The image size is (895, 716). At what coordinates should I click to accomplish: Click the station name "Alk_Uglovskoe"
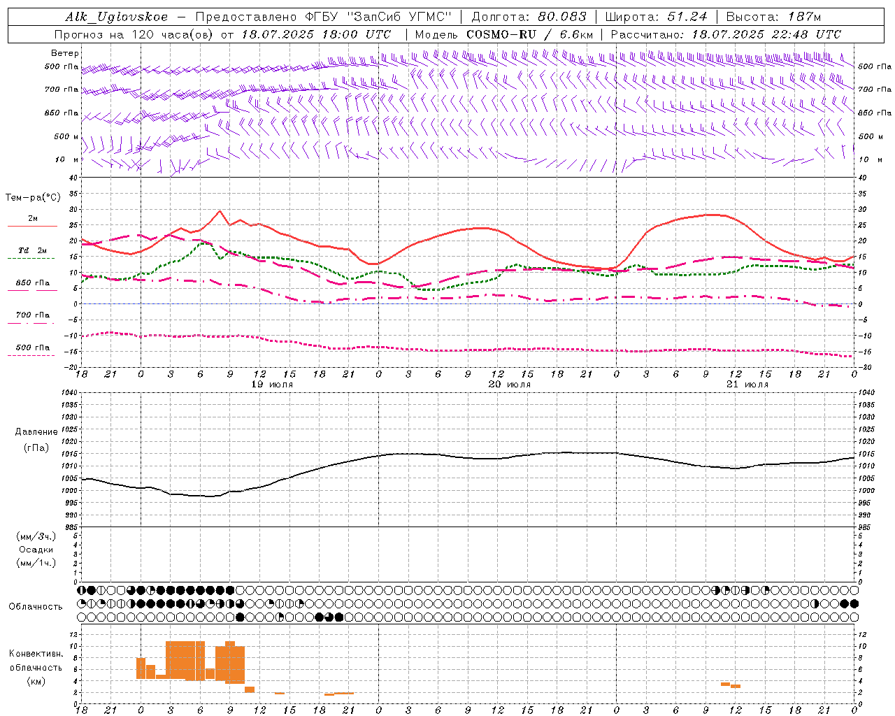click(x=117, y=17)
